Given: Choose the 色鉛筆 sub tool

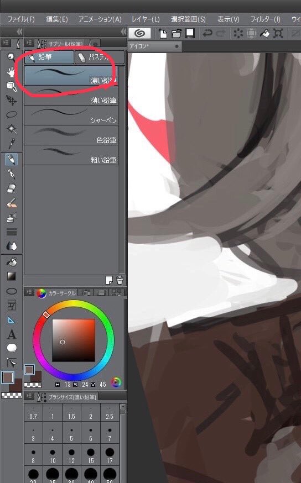Looking at the screenshot, I should (71, 135).
